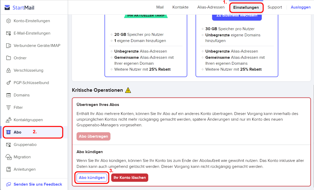Click the Abo kündigen button

click(x=92, y=178)
